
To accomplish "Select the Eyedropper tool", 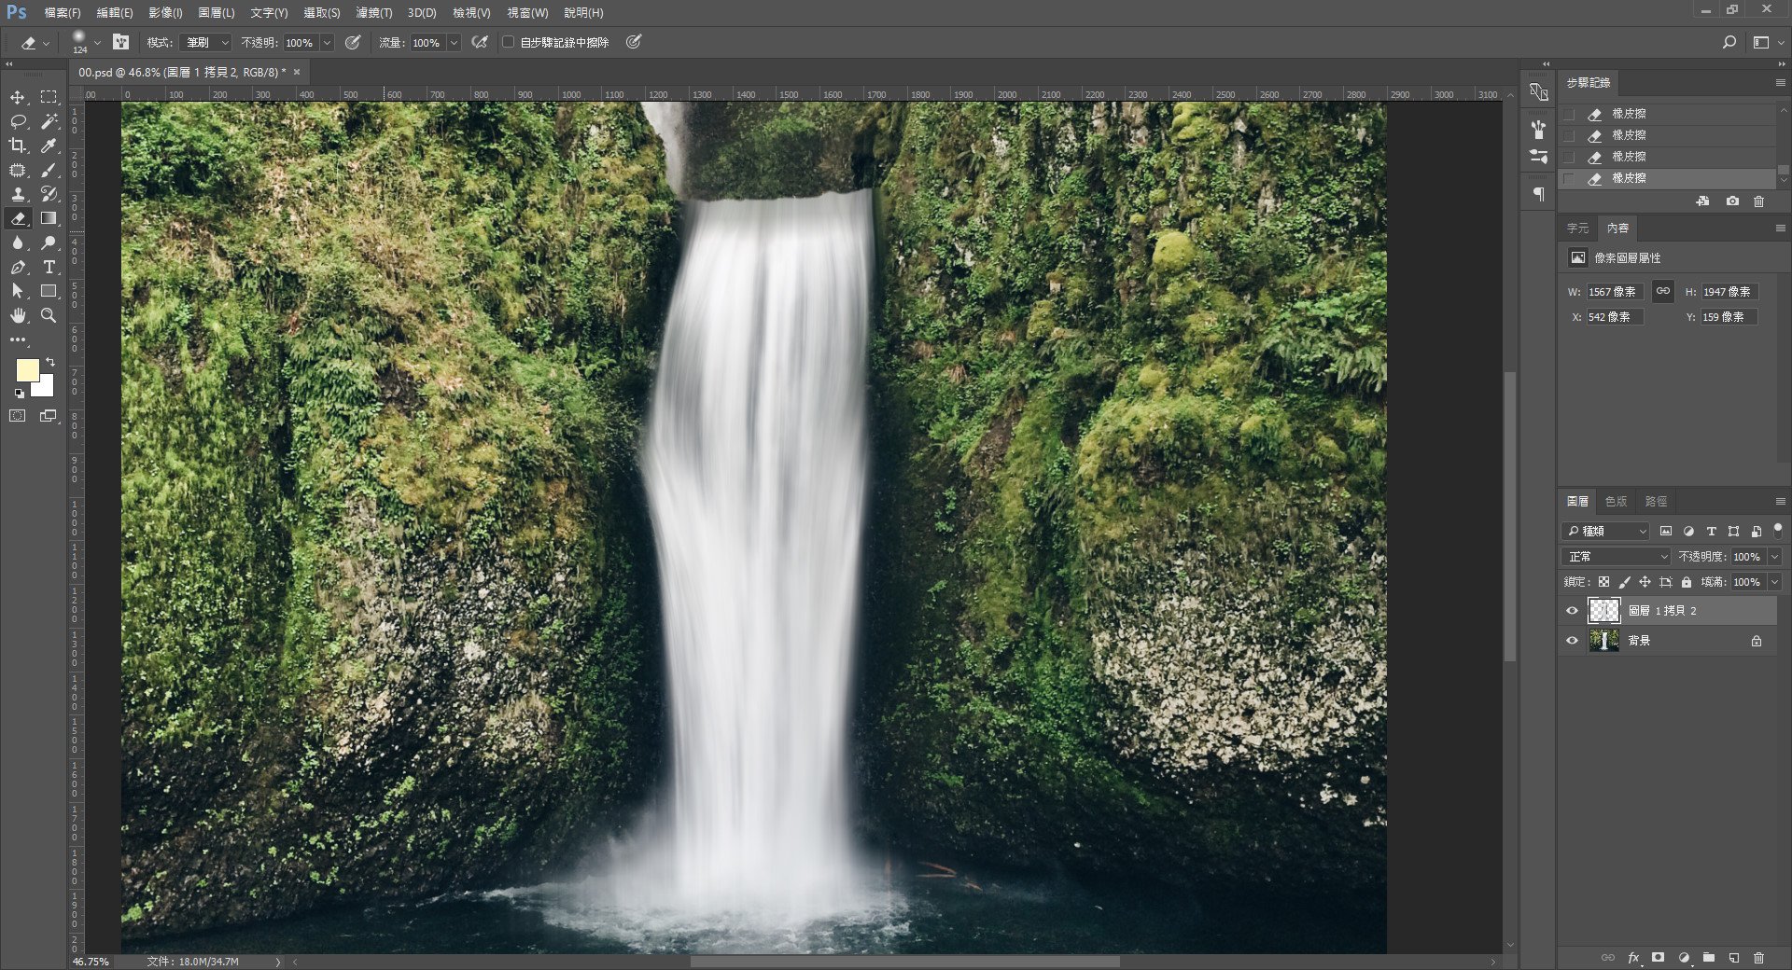I will pos(49,145).
